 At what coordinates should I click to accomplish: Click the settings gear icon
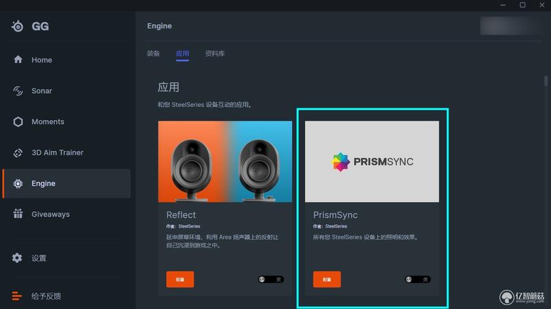(x=17, y=258)
